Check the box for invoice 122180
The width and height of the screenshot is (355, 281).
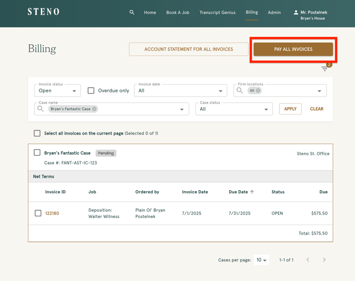pos(38,213)
